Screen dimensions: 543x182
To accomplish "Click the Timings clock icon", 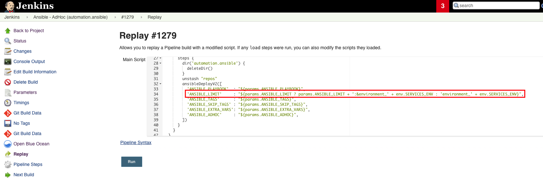I will (8, 103).
